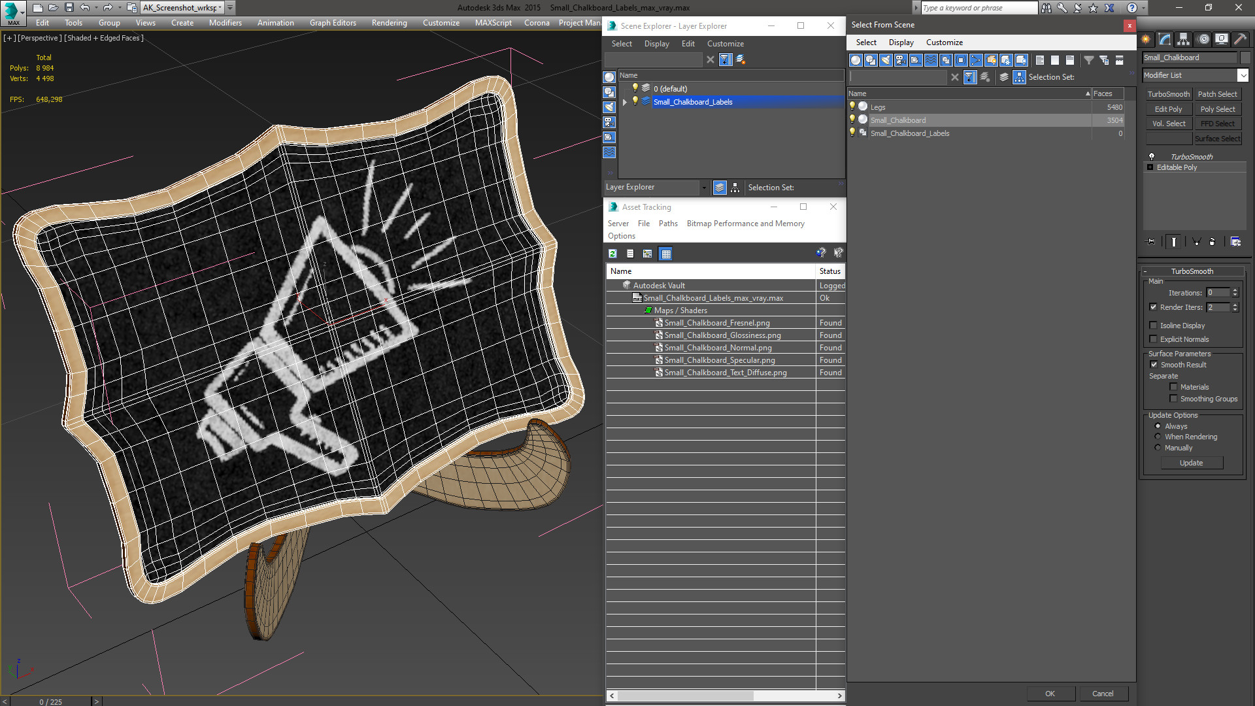The width and height of the screenshot is (1255, 706).
Task: Toggle Render Iters checkbox in TurboSmooth
Action: click(1154, 307)
